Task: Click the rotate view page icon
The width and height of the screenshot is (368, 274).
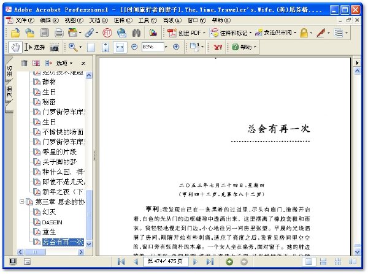Action: coord(194,47)
